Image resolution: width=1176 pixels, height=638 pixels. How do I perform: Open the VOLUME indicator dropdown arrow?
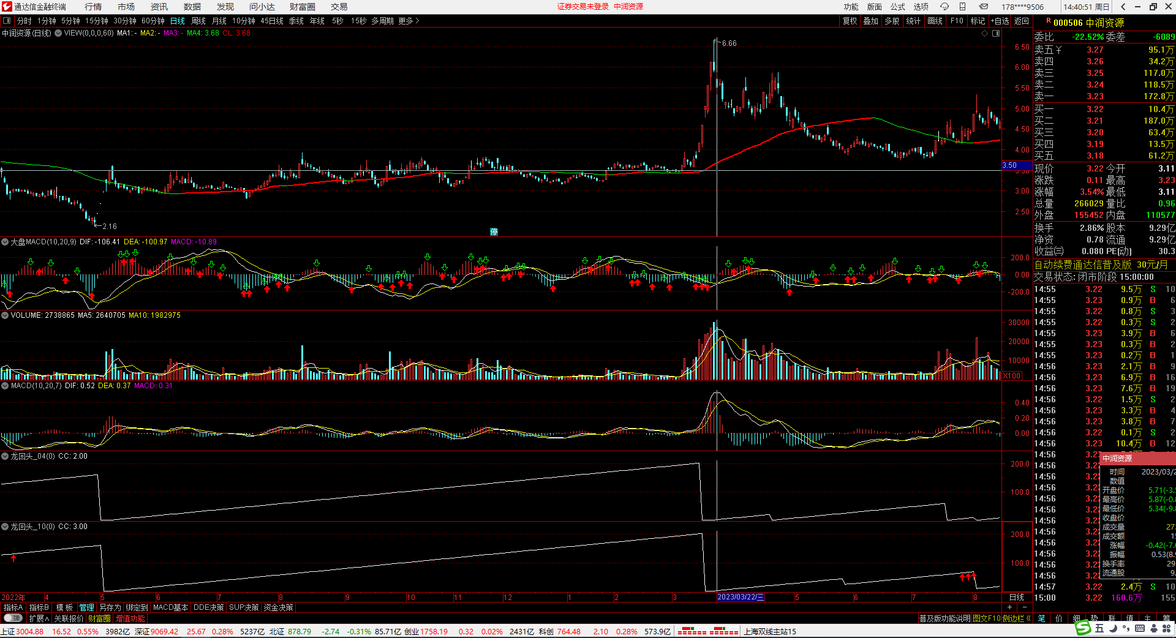coord(5,315)
